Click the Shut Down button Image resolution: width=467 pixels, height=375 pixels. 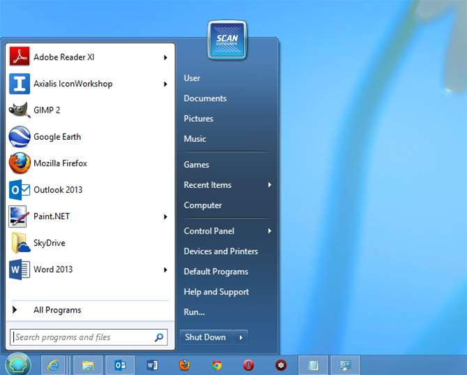(x=206, y=337)
